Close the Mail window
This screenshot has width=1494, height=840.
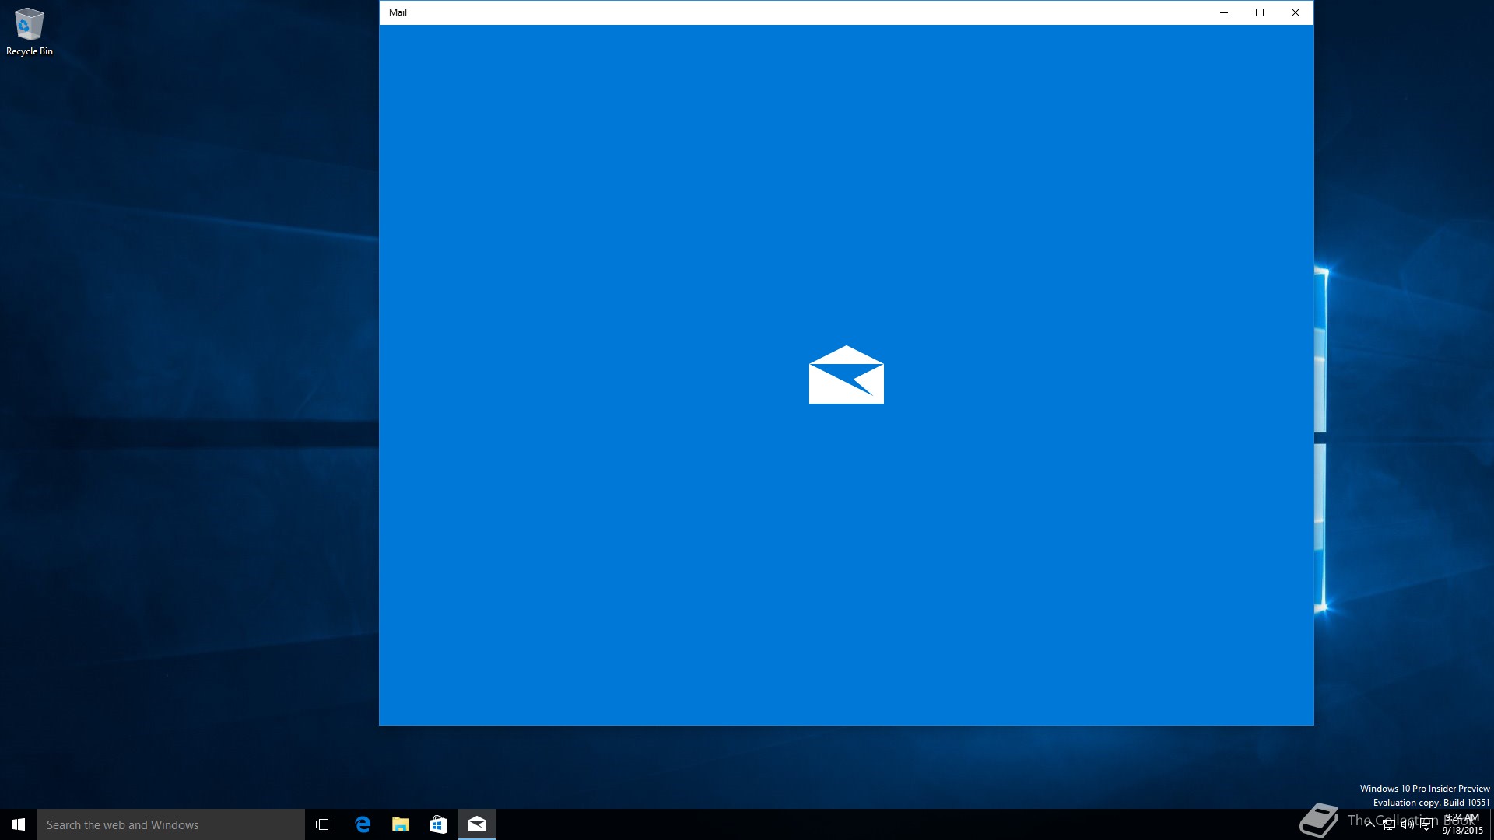click(x=1296, y=12)
